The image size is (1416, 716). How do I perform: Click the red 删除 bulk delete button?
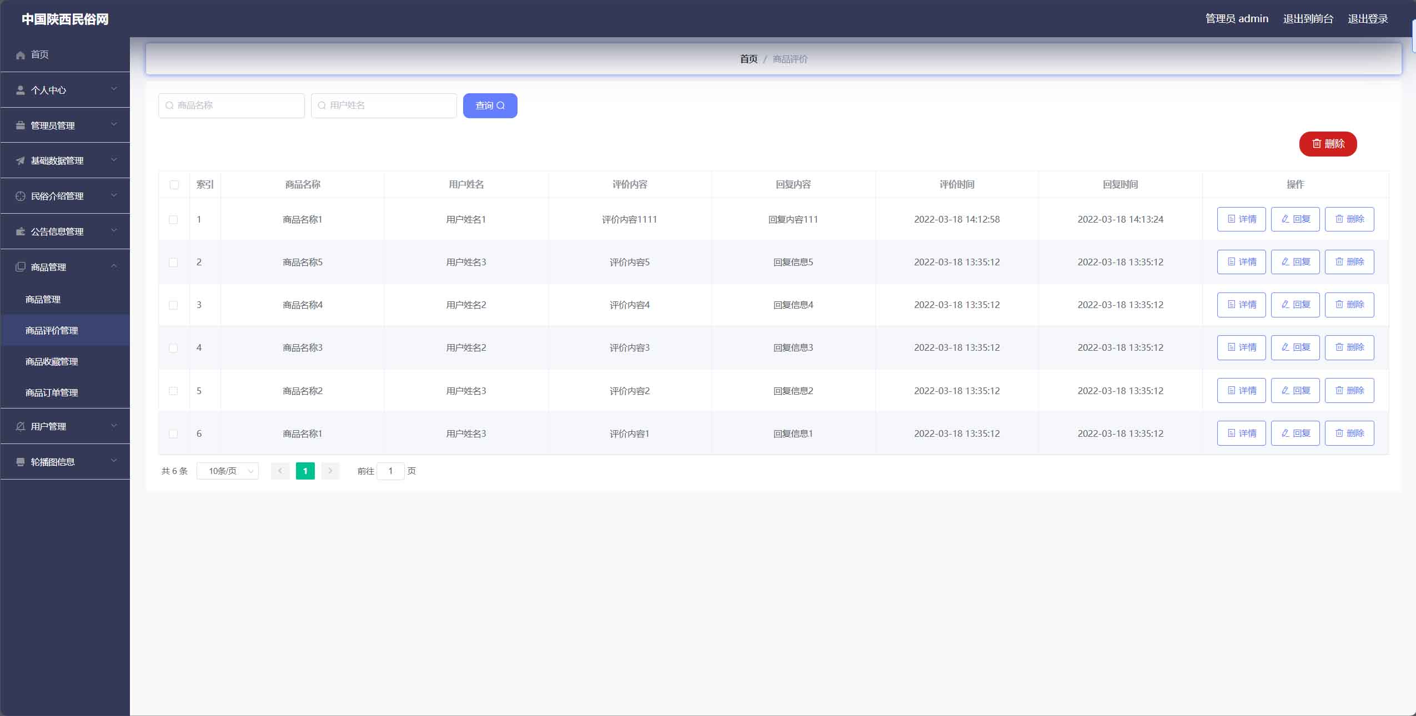pyautogui.click(x=1328, y=144)
